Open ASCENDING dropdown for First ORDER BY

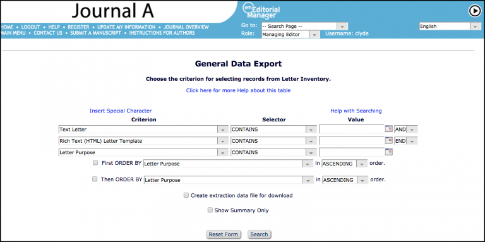pyautogui.click(x=345, y=164)
